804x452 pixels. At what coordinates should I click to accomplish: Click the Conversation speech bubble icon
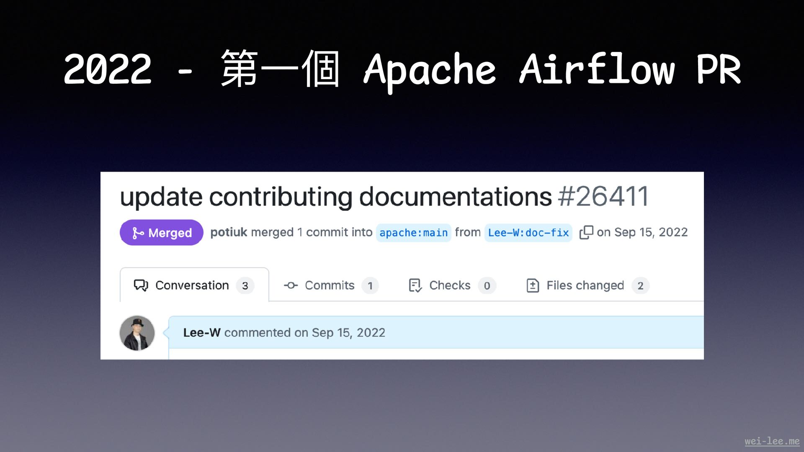point(141,285)
